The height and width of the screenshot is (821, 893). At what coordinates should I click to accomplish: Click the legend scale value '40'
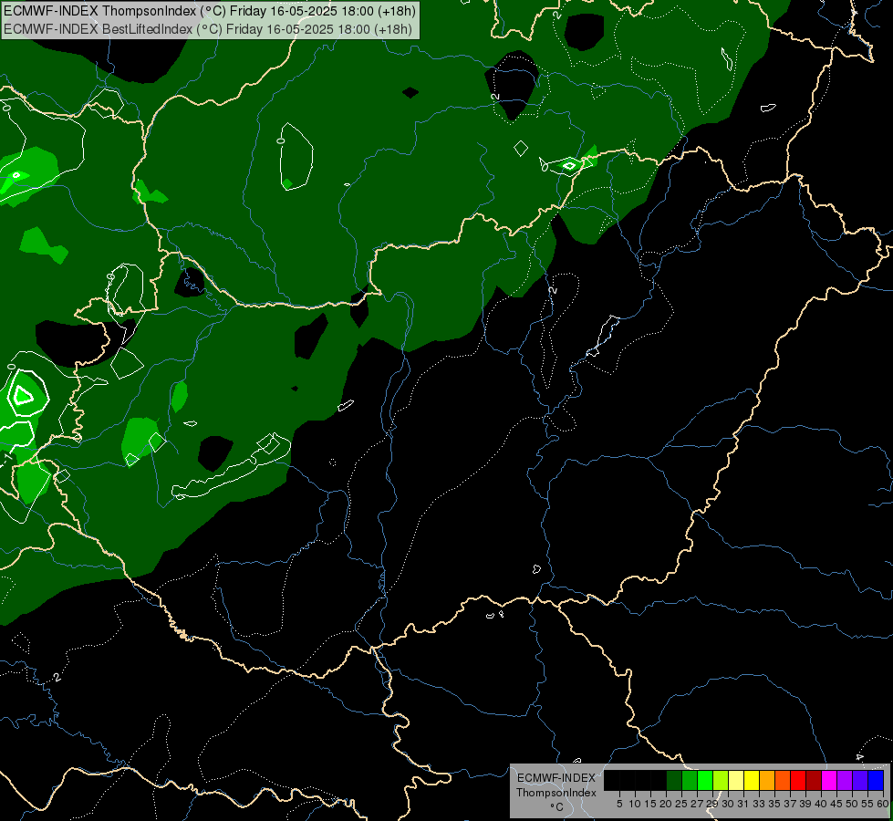[x=821, y=804]
